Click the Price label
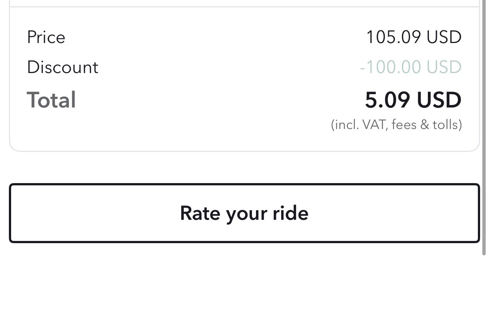489x321 pixels. 46,37
